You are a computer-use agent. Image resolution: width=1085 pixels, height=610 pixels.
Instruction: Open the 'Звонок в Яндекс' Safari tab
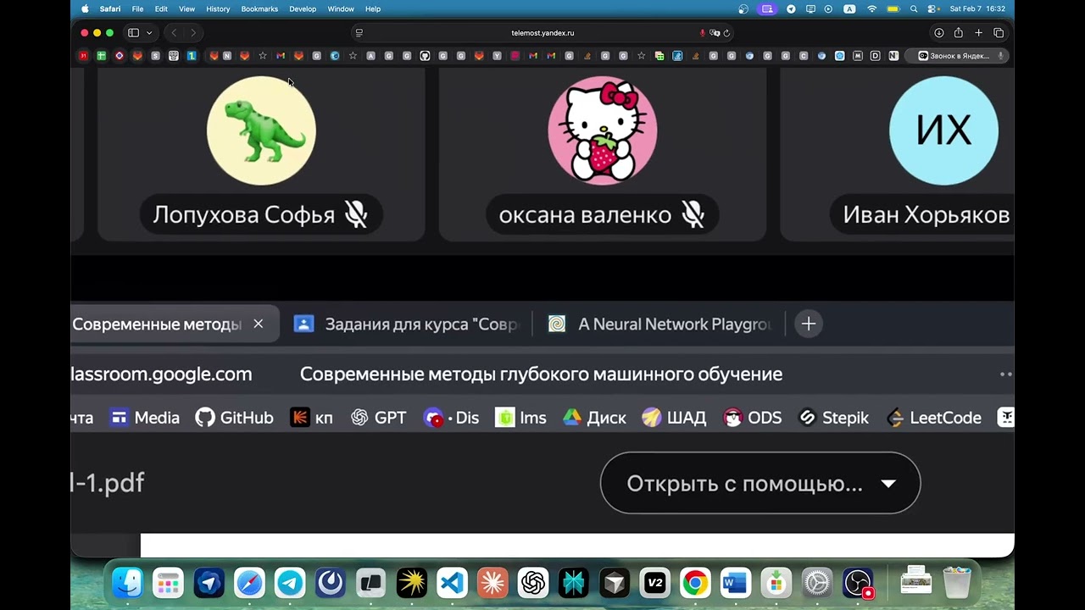tap(955, 56)
